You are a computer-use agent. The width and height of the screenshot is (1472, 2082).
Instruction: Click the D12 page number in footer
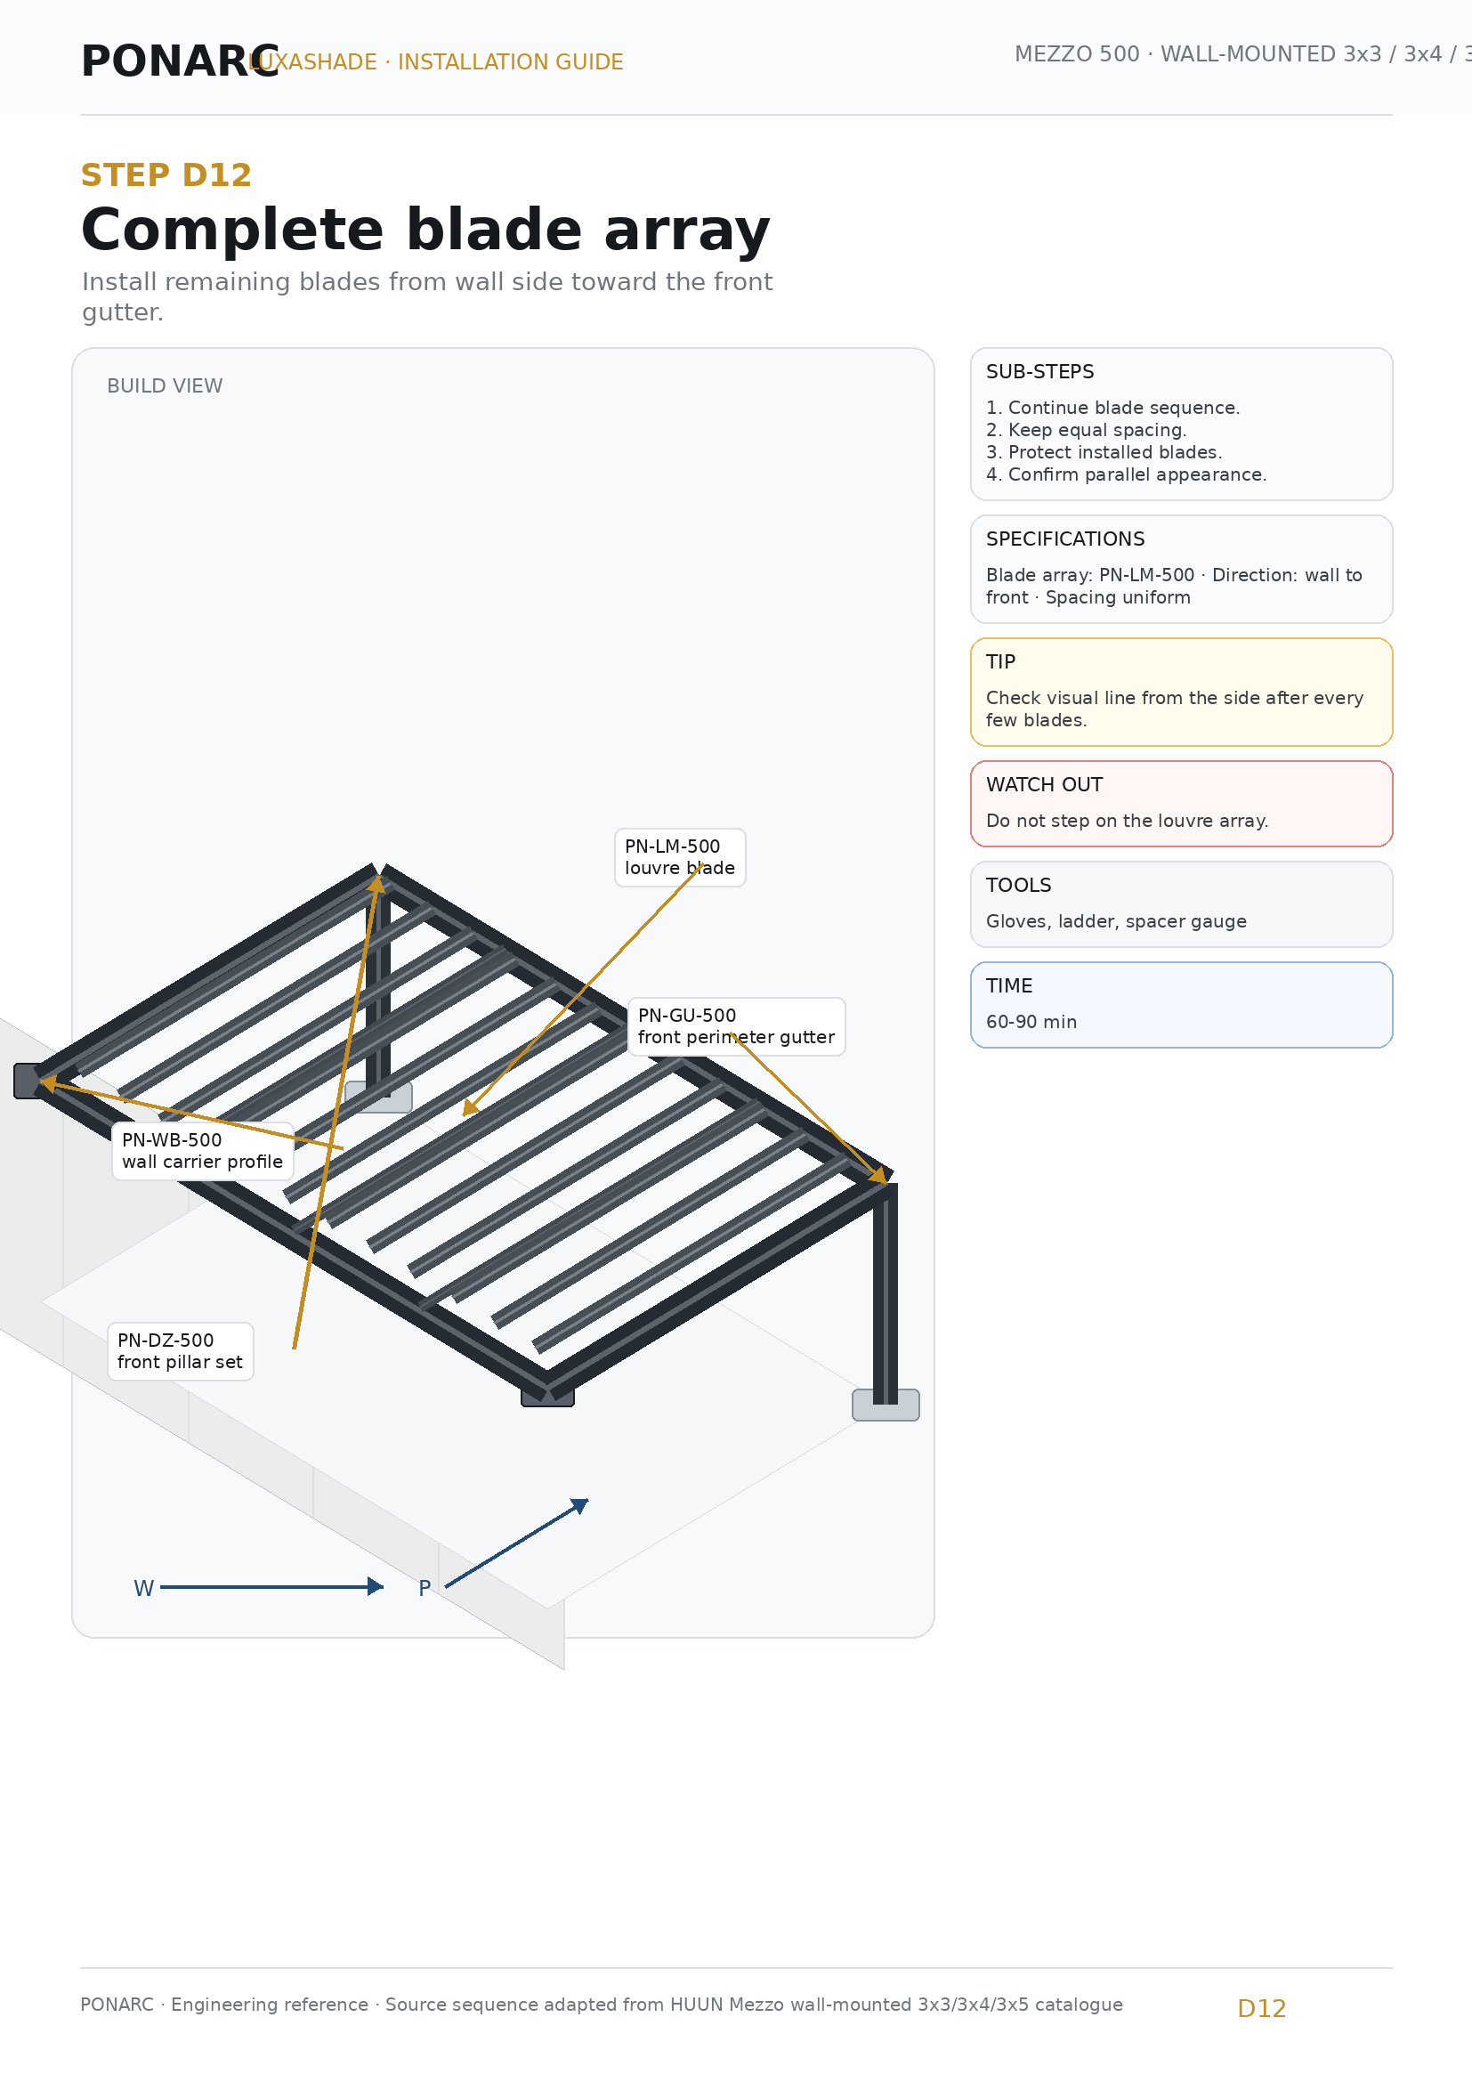[1261, 2008]
